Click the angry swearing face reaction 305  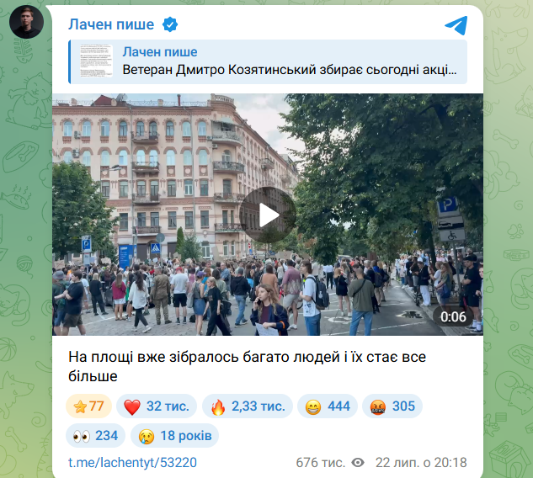pos(392,406)
